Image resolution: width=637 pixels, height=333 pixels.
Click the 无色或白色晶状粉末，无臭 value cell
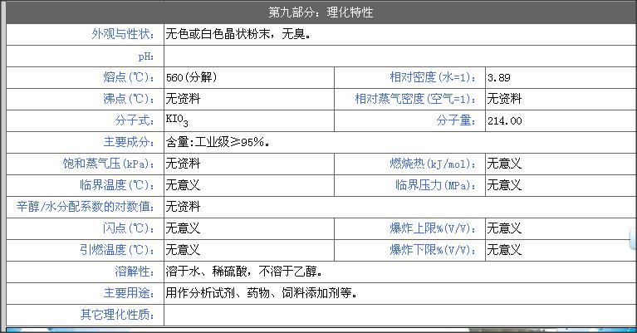click(x=238, y=35)
